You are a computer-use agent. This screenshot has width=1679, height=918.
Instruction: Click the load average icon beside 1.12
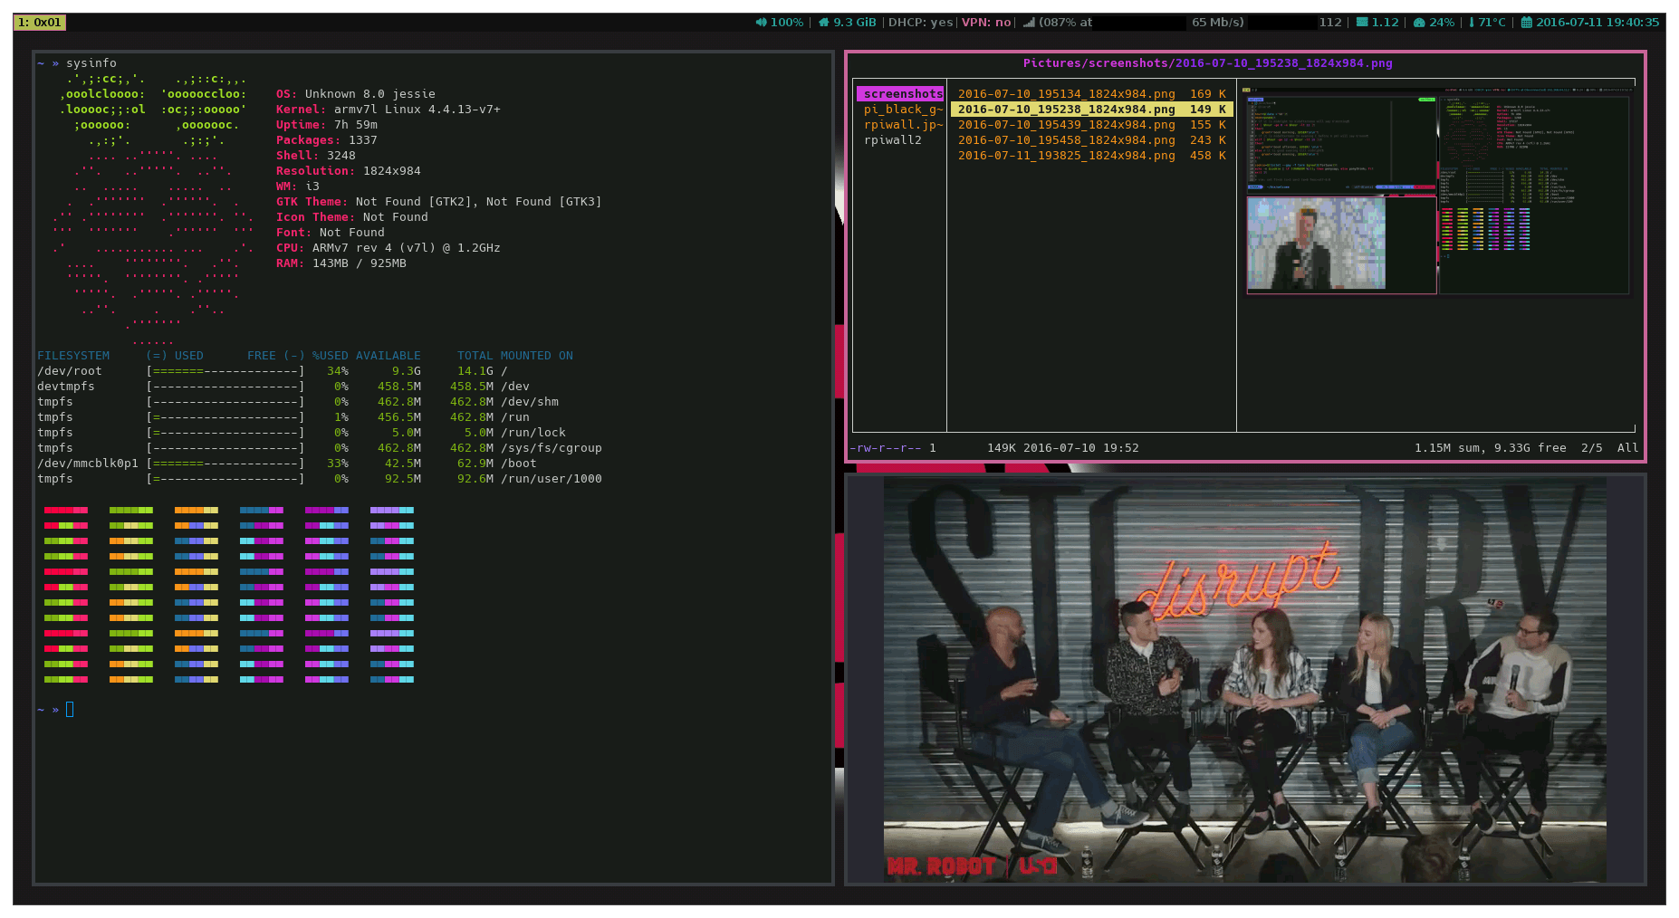(1362, 23)
